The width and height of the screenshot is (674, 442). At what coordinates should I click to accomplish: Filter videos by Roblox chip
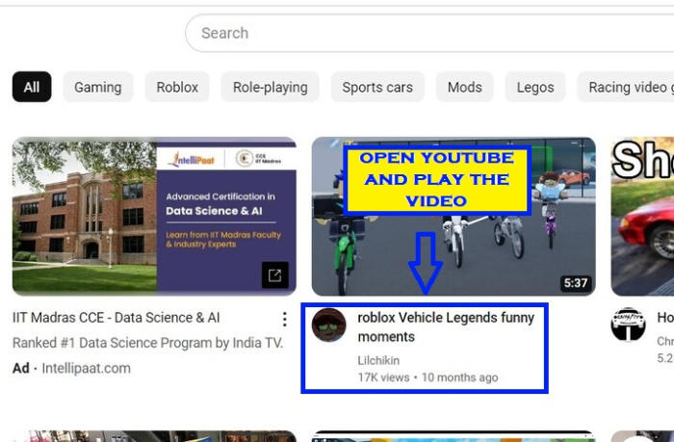point(177,87)
